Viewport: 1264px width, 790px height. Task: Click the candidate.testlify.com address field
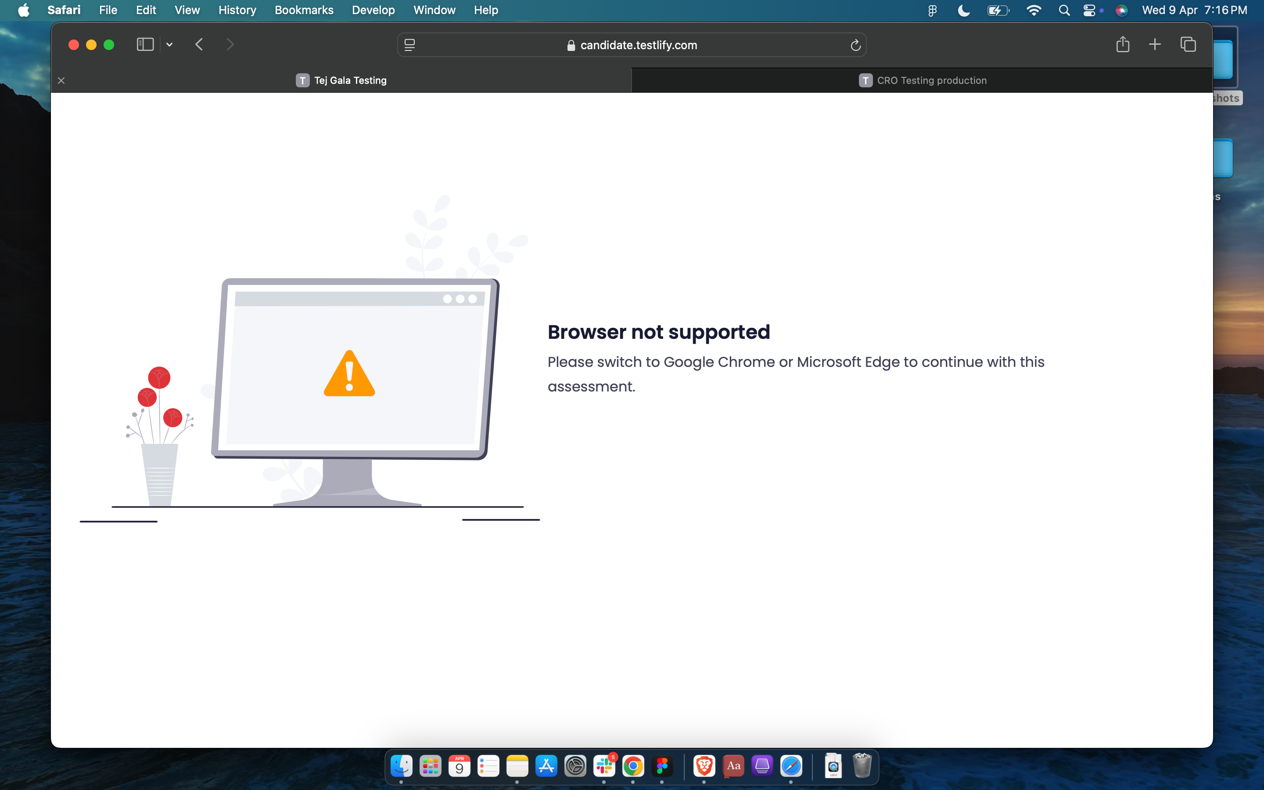coord(632,45)
